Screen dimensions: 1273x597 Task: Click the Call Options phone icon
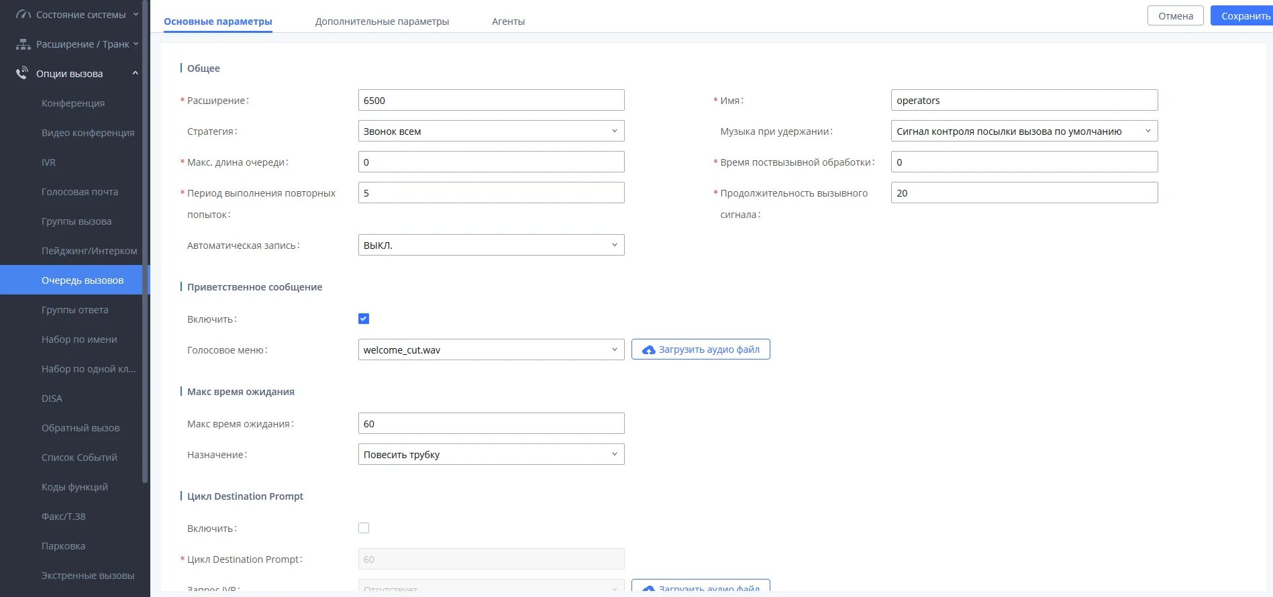click(x=22, y=73)
